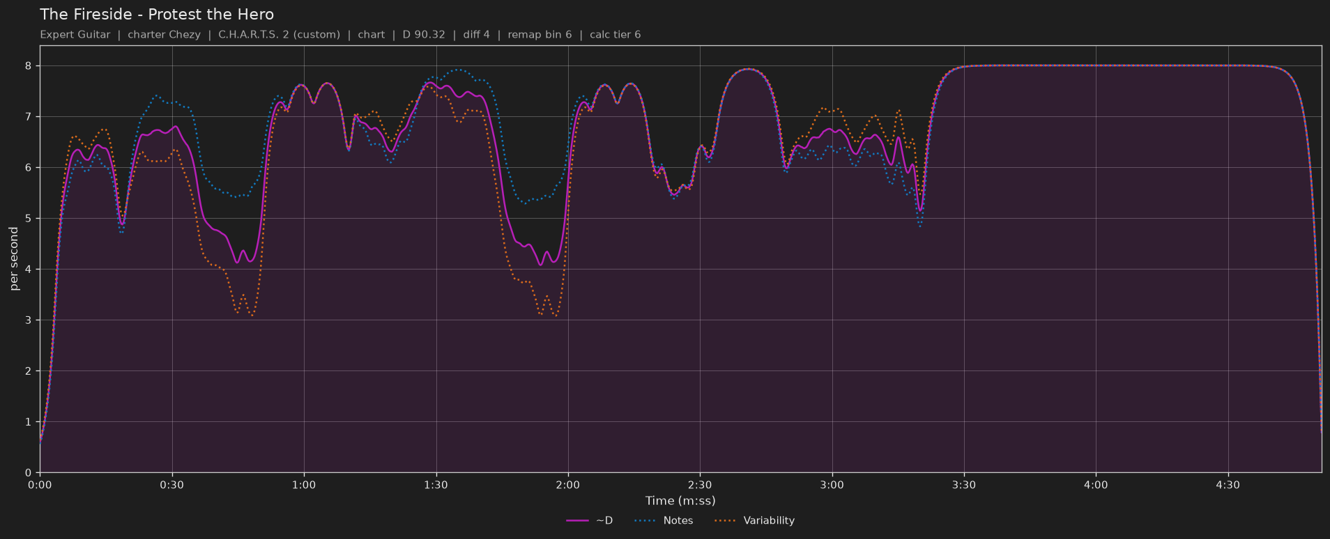Click the '1:30' x-axis tick label
Image resolution: width=1330 pixels, height=539 pixels.
[x=436, y=485]
